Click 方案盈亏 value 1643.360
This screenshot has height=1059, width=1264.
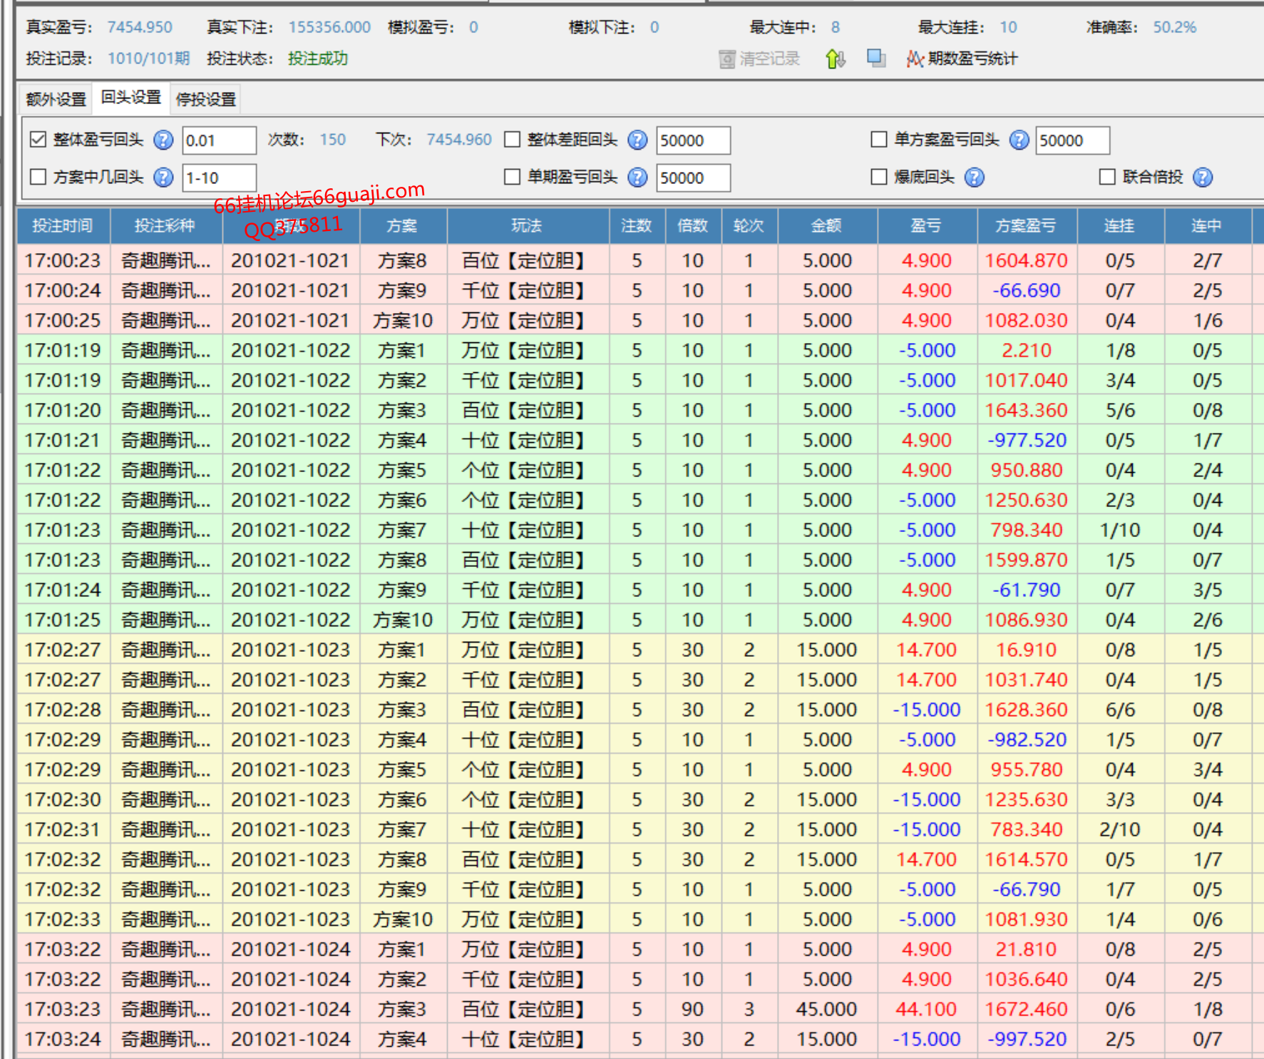pos(1027,410)
